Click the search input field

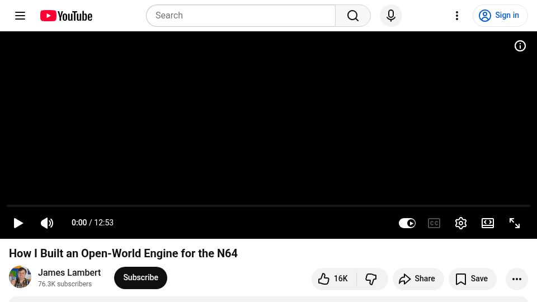[241, 16]
